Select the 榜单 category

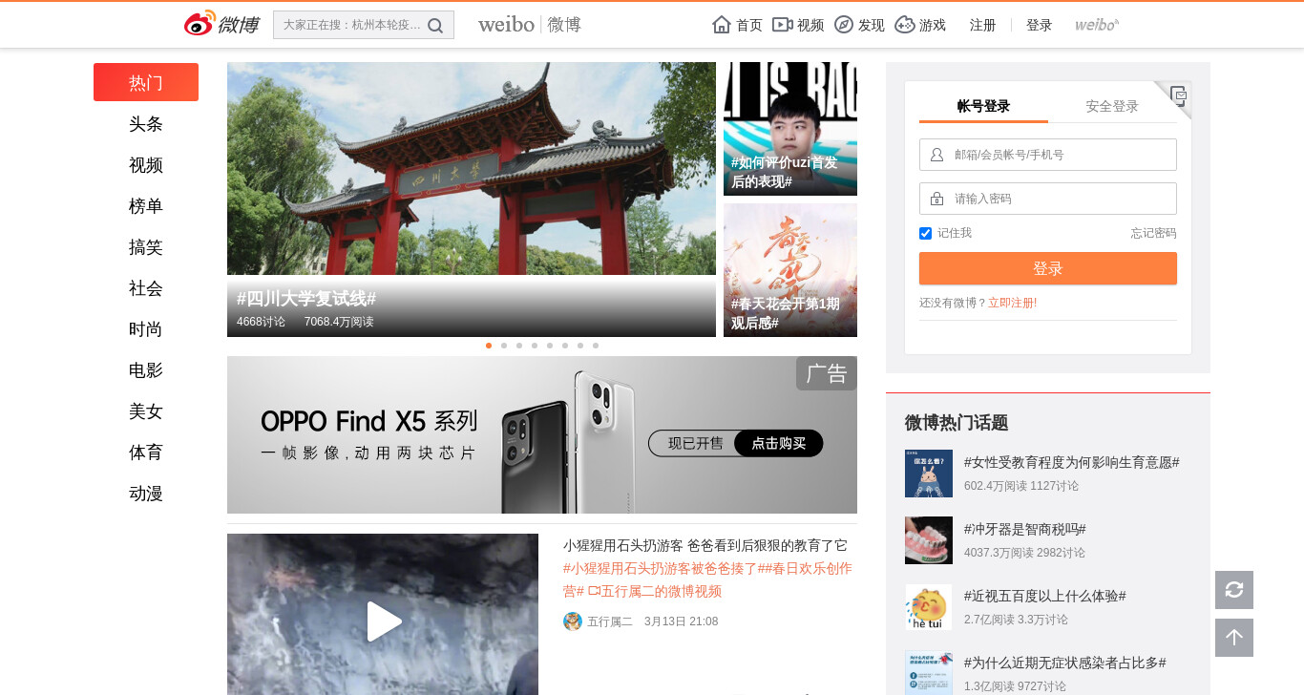pyautogui.click(x=146, y=206)
